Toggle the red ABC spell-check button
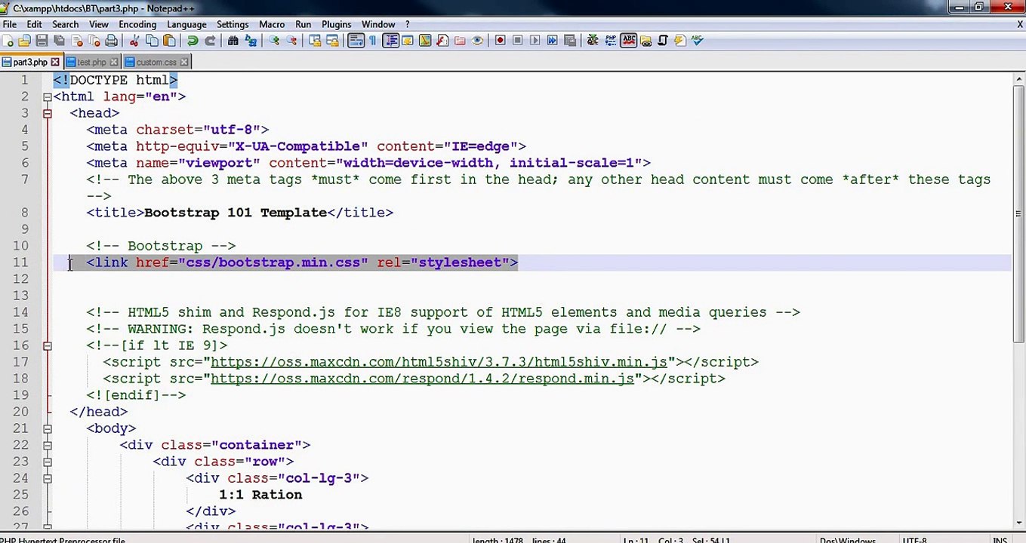This screenshot has height=543, width=1026. [x=628, y=41]
